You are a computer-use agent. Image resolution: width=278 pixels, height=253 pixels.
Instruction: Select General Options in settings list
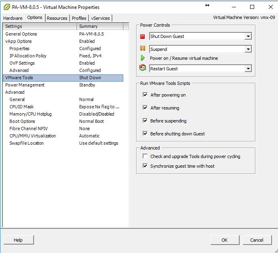pyautogui.click(x=63, y=34)
